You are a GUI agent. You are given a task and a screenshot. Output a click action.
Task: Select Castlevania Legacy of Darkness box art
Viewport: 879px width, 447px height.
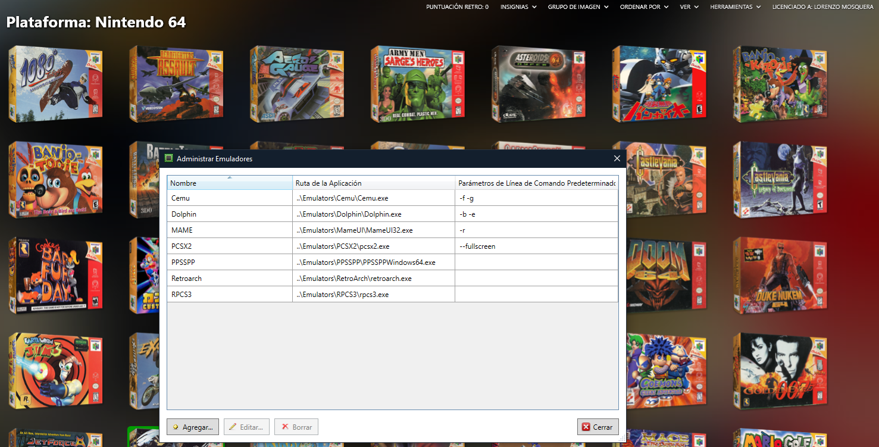pos(780,180)
